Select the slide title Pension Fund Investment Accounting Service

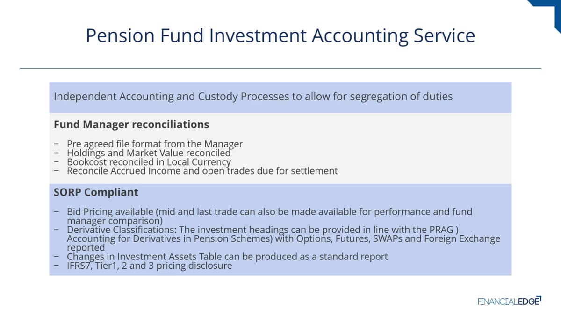click(280, 36)
